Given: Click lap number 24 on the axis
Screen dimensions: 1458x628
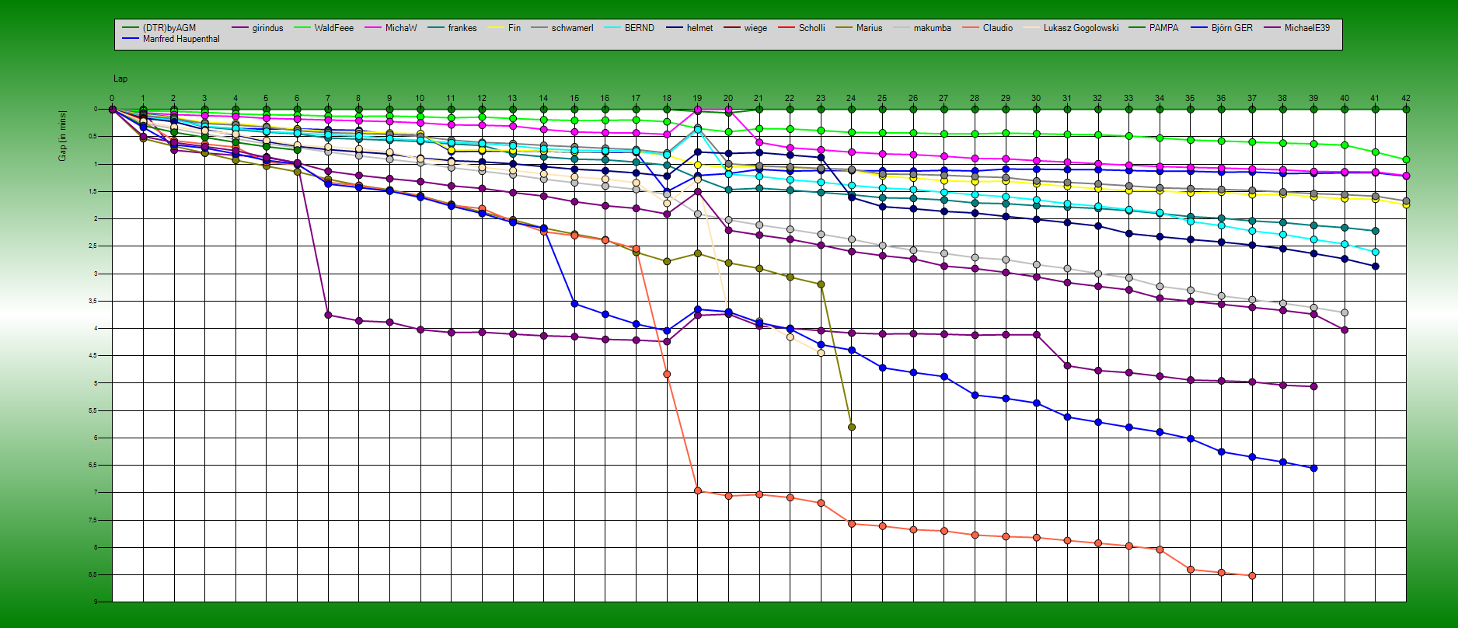Looking at the screenshot, I should point(851,99).
